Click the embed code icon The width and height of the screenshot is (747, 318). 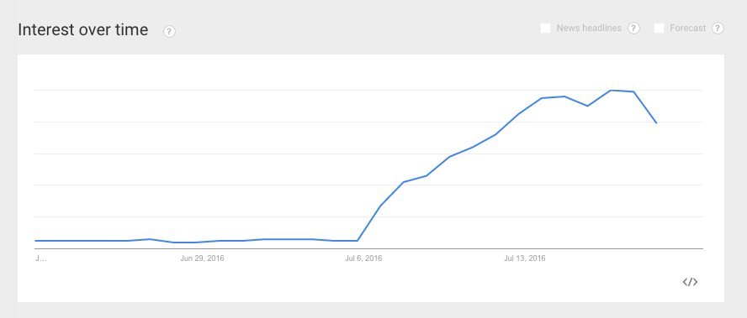[690, 282]
